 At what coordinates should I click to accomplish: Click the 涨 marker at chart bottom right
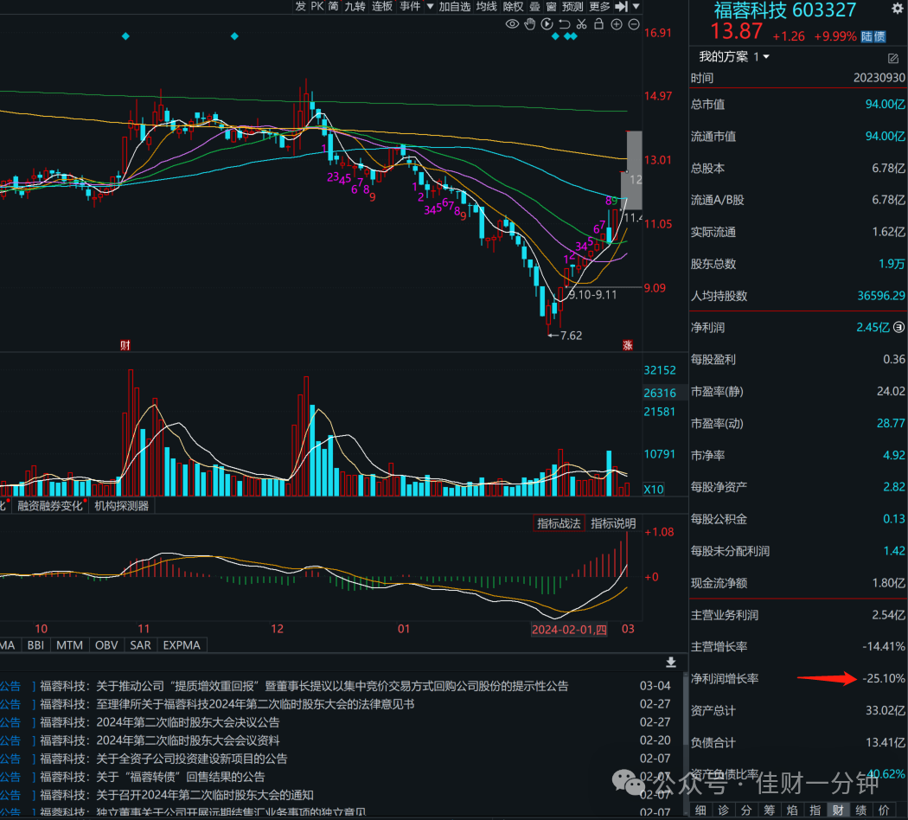(x=628, y=346)
